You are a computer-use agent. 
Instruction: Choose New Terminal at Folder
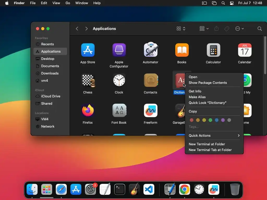pyautogui.click(x=214, y=144)
